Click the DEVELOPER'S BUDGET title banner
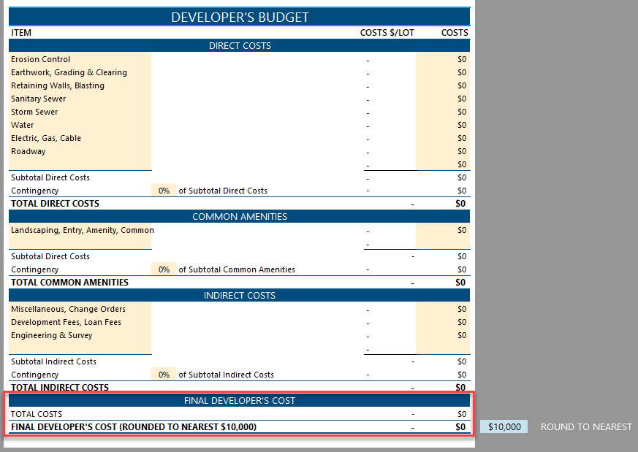The height and width of the screenshot is (452, 638). coord(239,15)
